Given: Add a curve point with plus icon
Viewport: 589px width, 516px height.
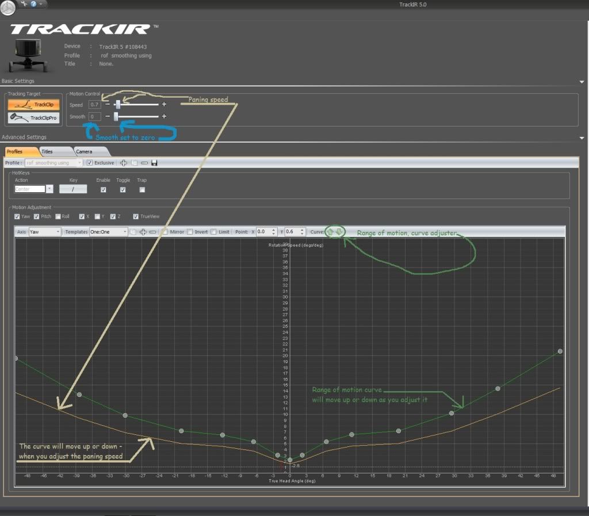Looking at the screenshot, I should pyautogui.click(x=143, y=232).
